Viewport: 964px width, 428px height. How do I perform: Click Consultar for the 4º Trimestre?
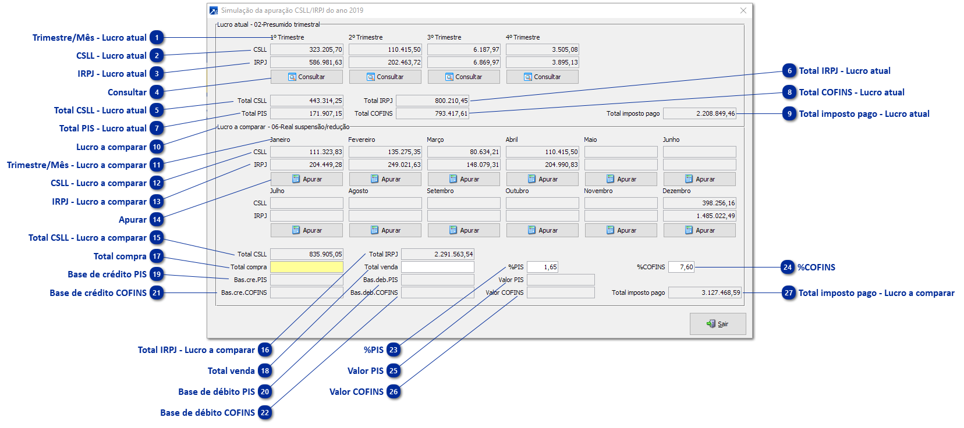pyautogui.click(x=543, y=77)
